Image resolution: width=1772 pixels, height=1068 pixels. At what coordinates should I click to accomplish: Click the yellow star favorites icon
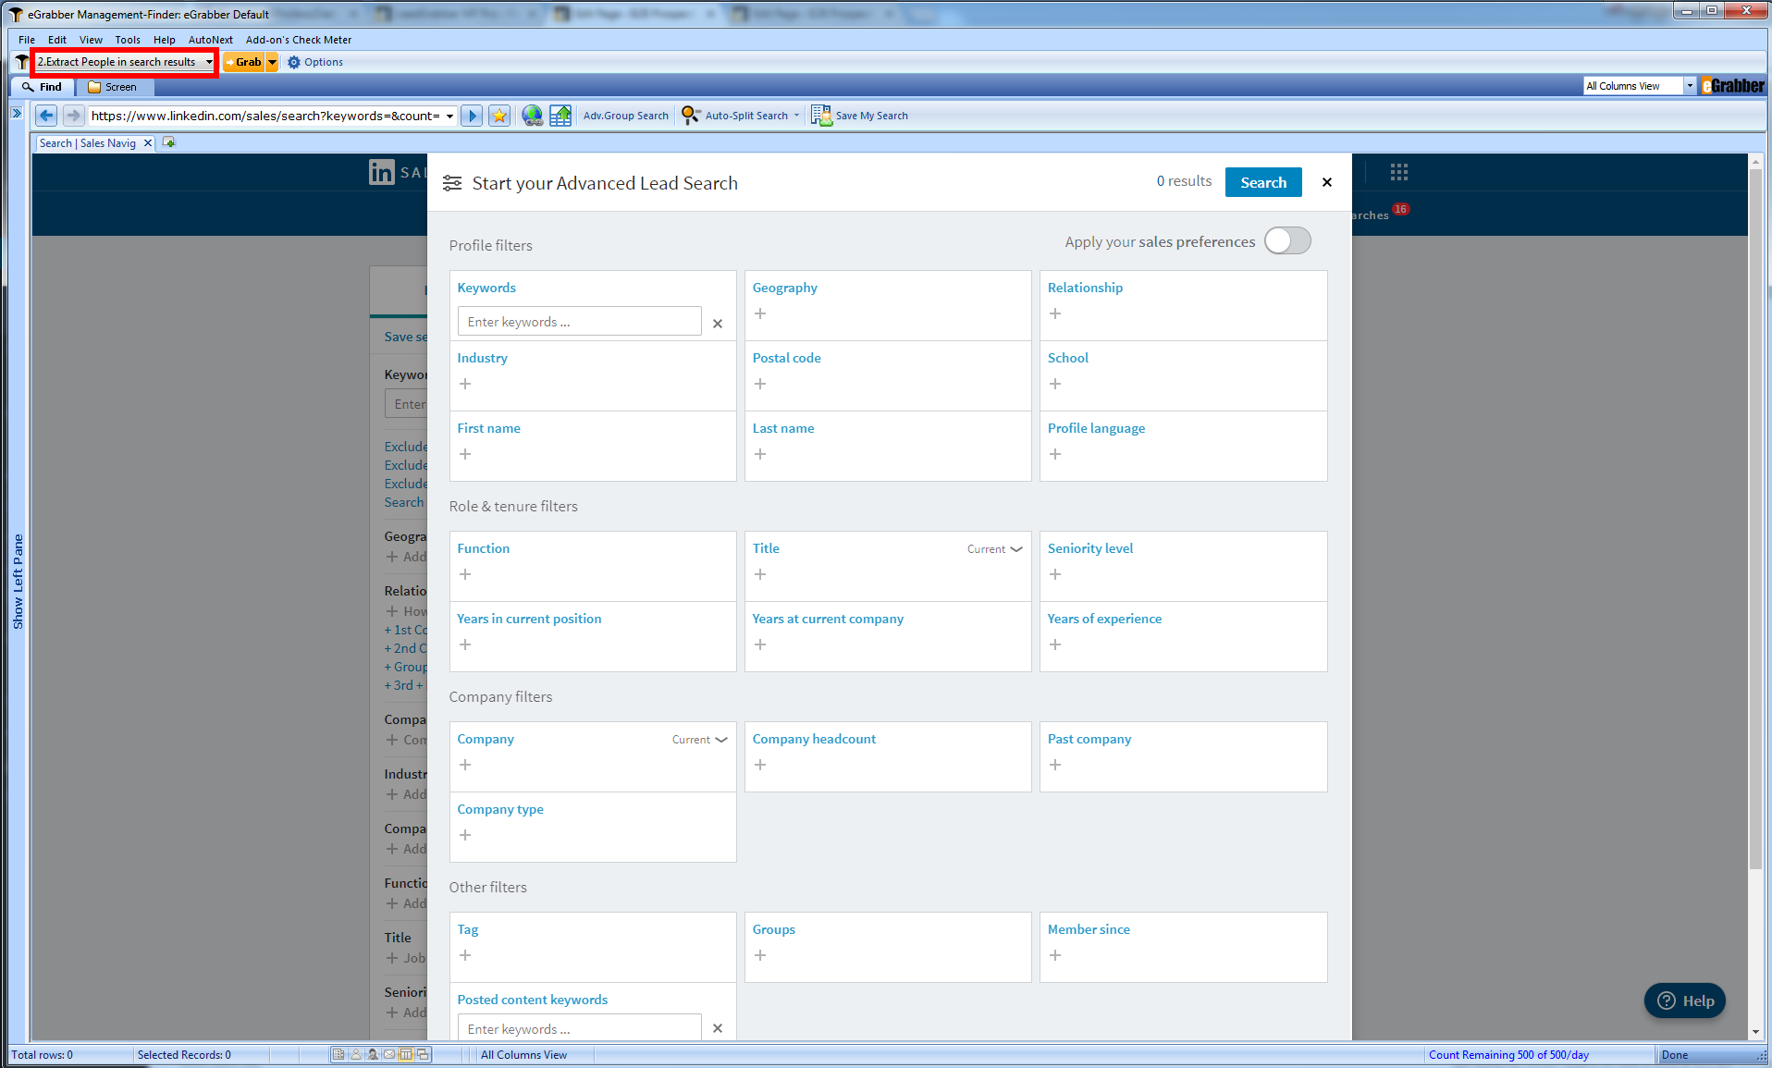point(499,116)
